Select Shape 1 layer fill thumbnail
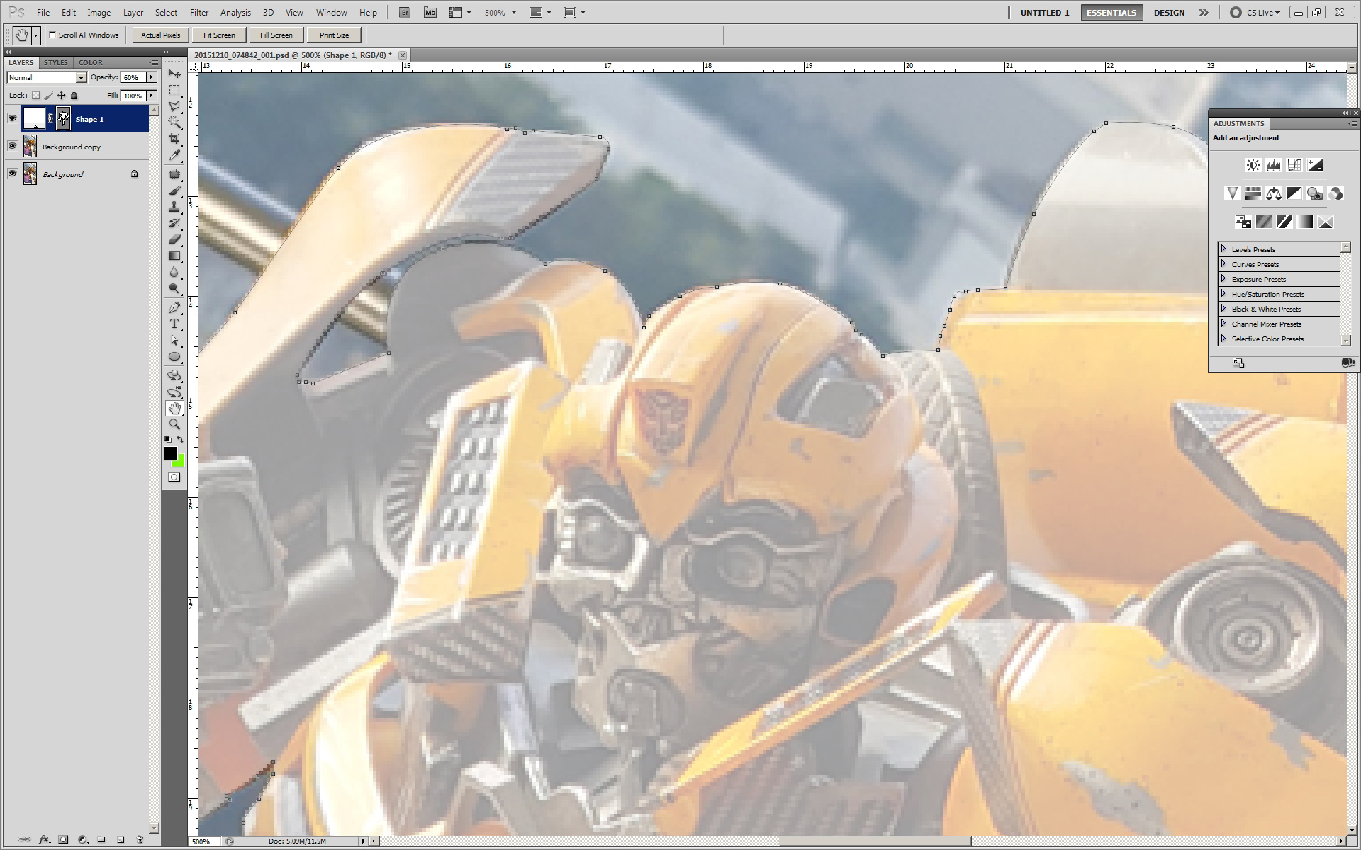1361x850 pixels. tap(34, 118)
